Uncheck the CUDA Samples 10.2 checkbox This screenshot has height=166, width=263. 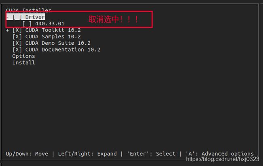click(17, 37)
